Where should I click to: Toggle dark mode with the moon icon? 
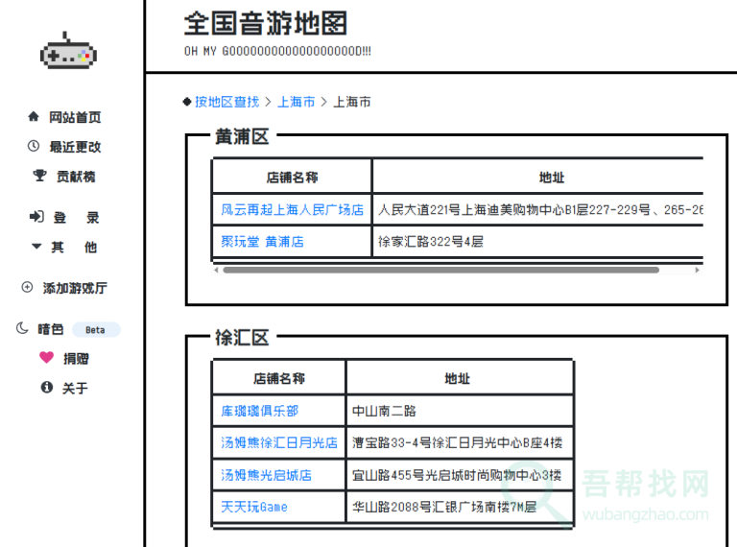(x=23, y=329)
